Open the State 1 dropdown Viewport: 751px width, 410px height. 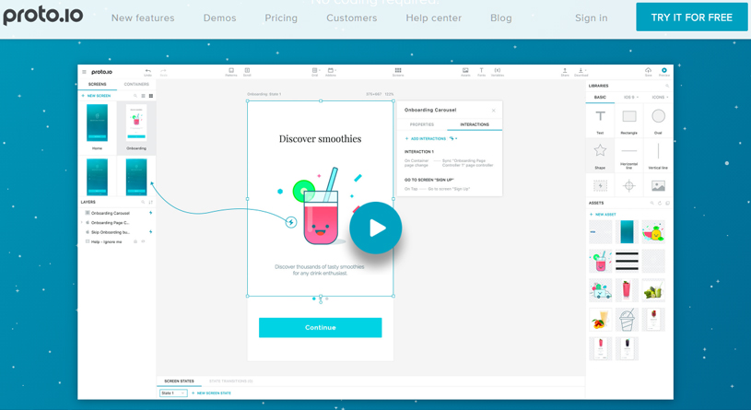tap(173, 393)
